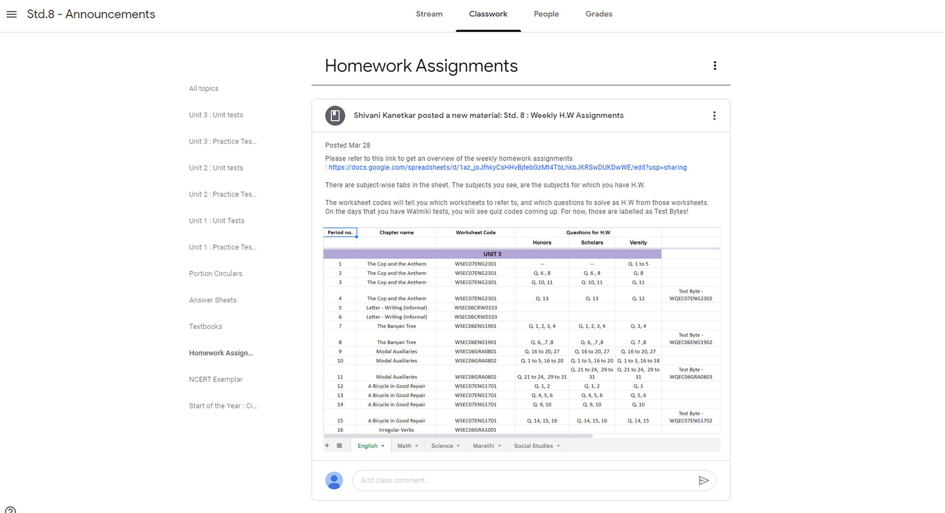
Task: Expand the Science tab dropdown arrow
Action: (x=458, y=446)
